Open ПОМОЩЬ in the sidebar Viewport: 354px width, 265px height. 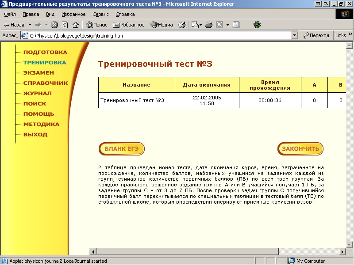(x=39, y=114)
